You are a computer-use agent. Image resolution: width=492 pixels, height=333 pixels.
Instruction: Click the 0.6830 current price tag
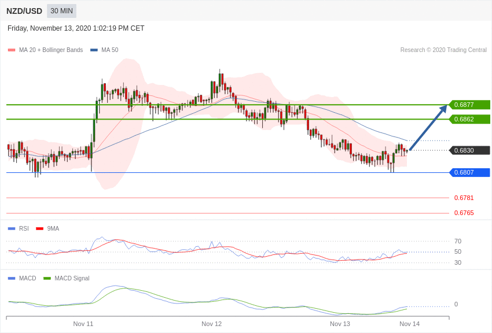click(x=469, y=150)
